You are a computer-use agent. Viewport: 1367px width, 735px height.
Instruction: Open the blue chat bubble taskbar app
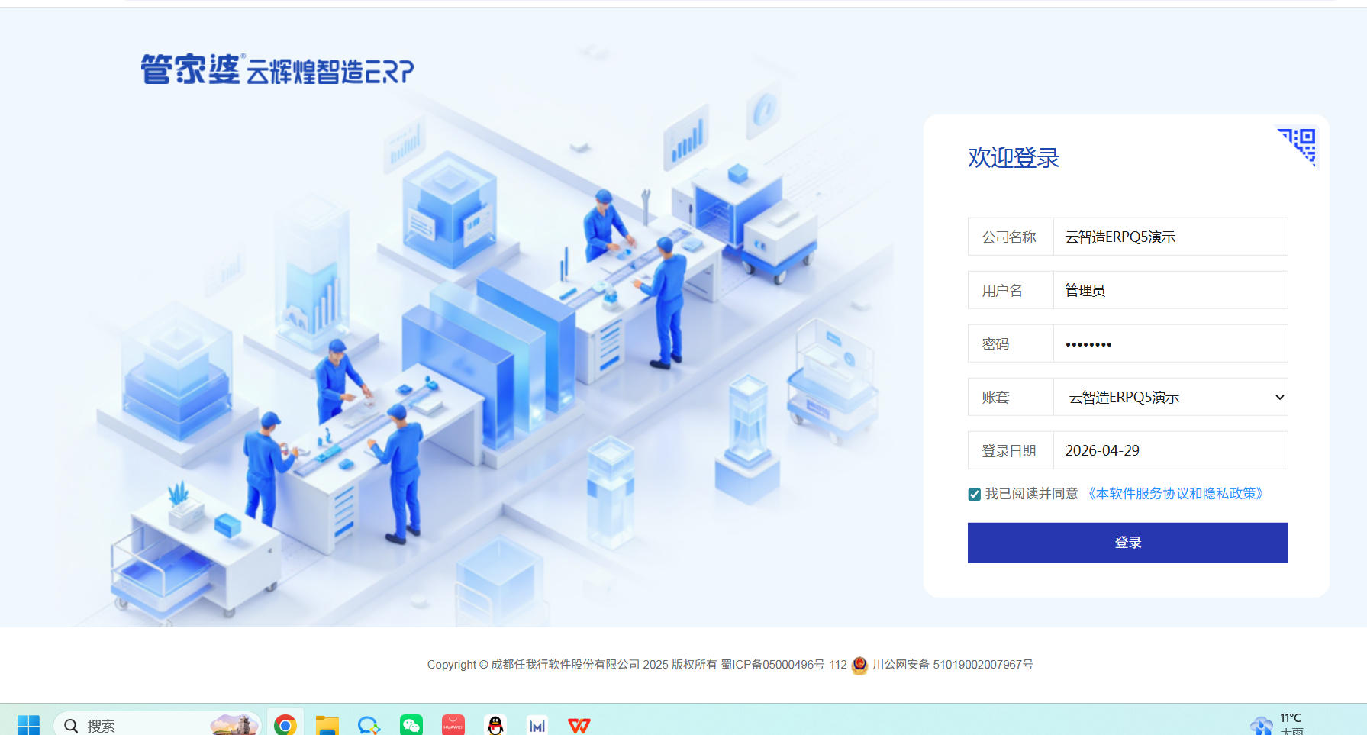(x=369, y=725)
